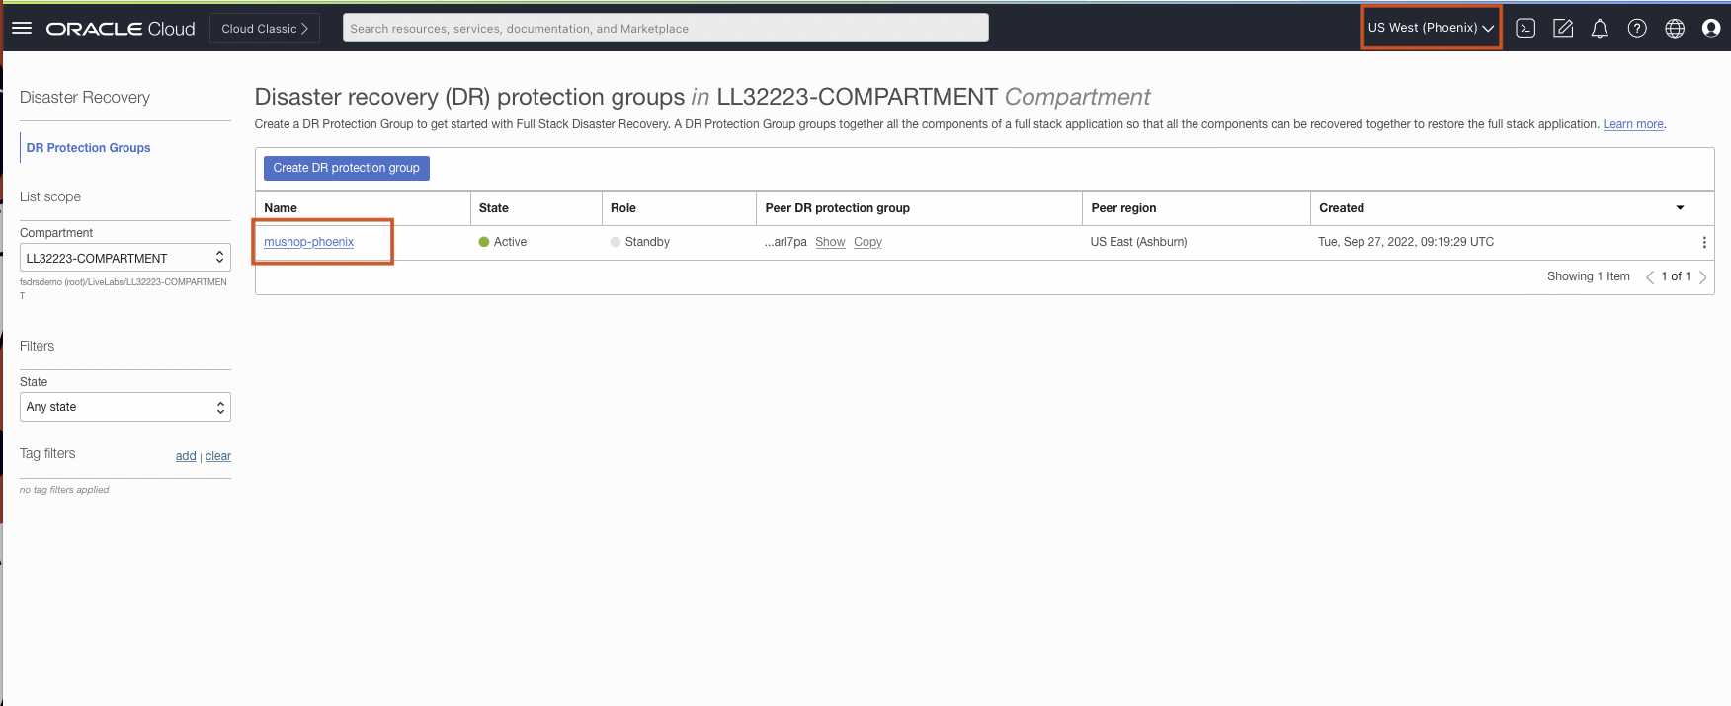
Task: Click add tag filter link
Action: pyautogui.click(x=186, y=456)
